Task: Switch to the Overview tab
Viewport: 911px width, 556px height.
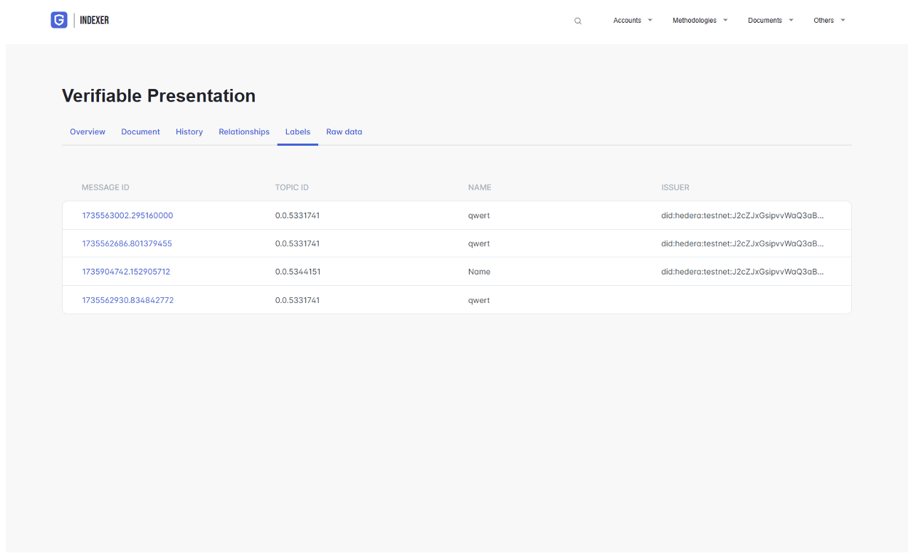Action: point(88,132)
